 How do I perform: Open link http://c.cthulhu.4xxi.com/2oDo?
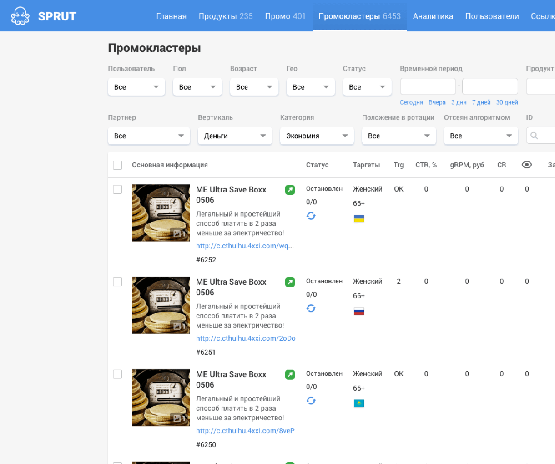(246, 338)
